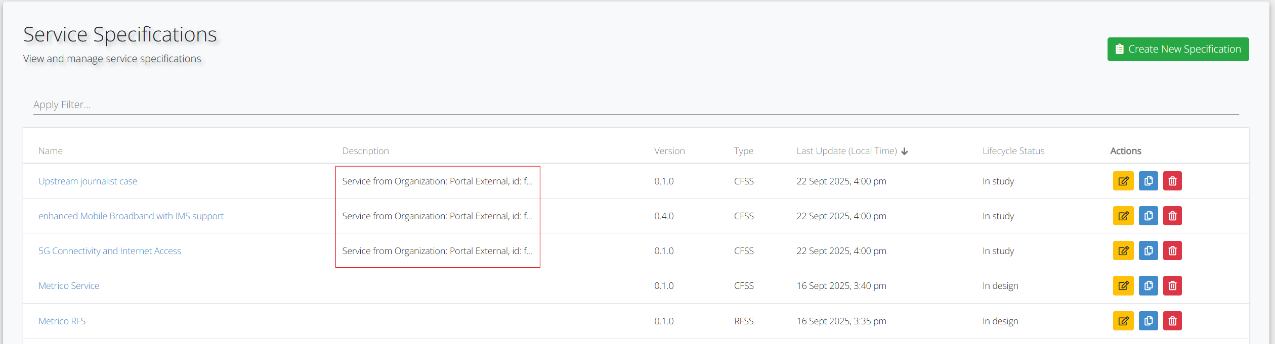
Task: Sort table by Version column header
Action: pos(669,151)
